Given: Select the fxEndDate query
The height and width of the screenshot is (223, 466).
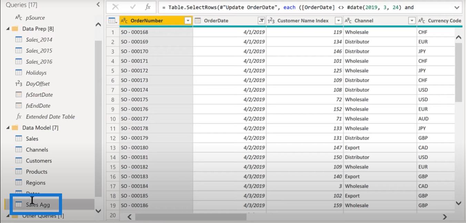Looking at the screenshot, I should (x=38, y=106).
